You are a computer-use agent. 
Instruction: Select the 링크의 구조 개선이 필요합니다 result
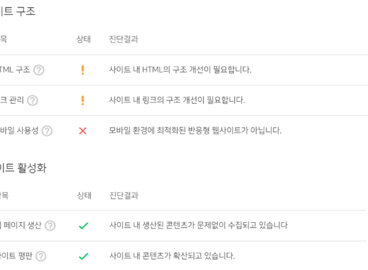pos(177,100)
